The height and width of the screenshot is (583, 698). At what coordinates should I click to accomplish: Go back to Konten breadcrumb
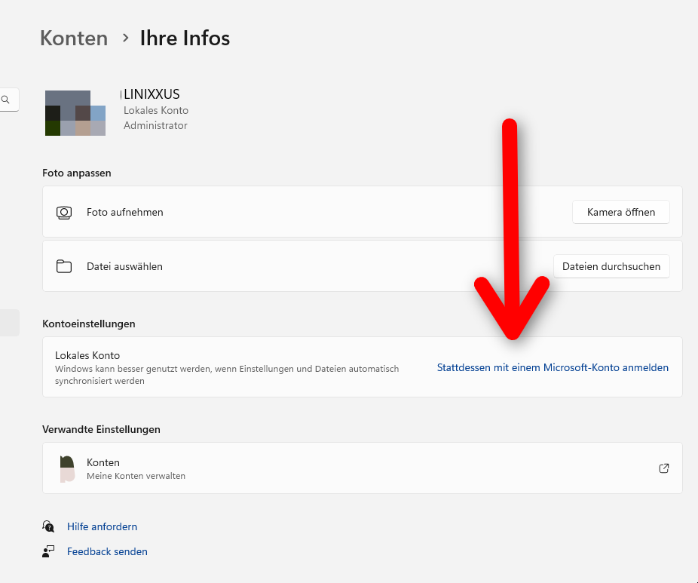[74, 38]
